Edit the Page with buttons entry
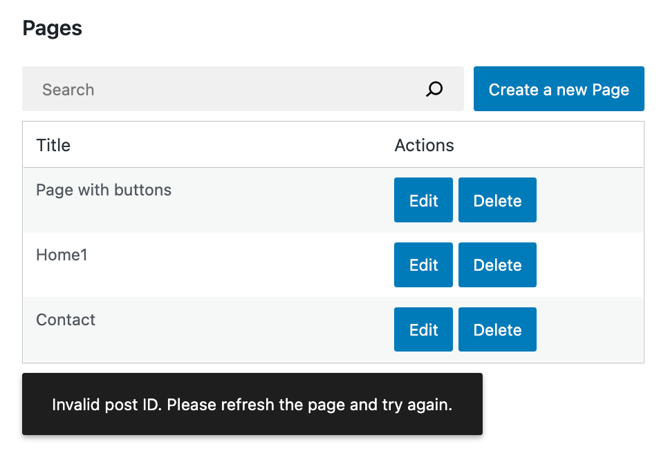 tap(423, 200)
